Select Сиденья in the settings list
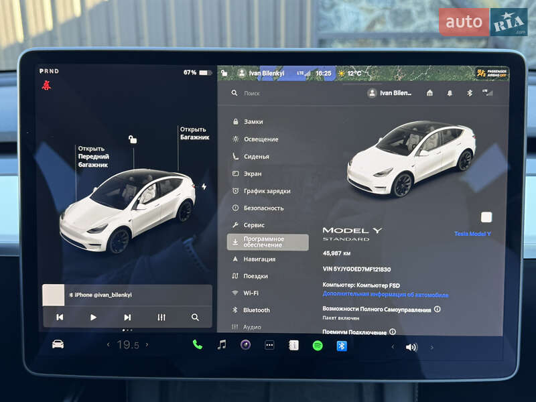536x402 pixels. 251,157
